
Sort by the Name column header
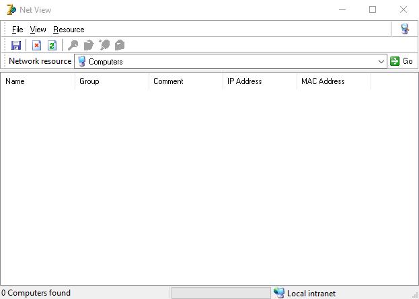coord(38,81)
